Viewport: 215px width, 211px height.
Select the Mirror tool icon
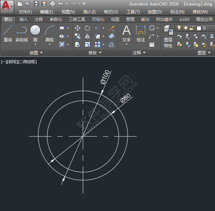88,36
